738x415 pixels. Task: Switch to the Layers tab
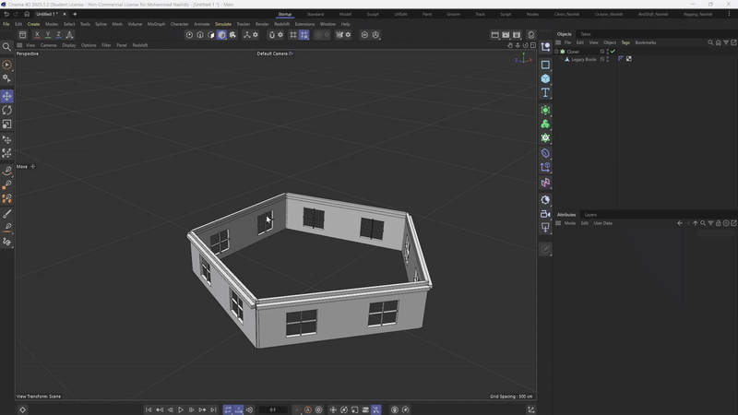click(590, 215)
